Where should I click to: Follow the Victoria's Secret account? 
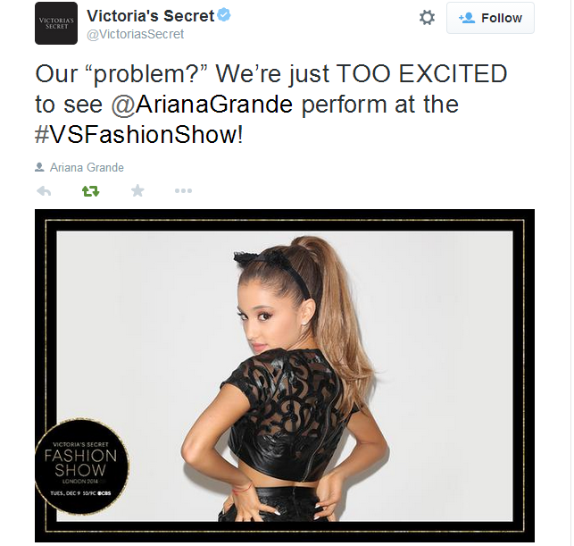pos(490,18)
